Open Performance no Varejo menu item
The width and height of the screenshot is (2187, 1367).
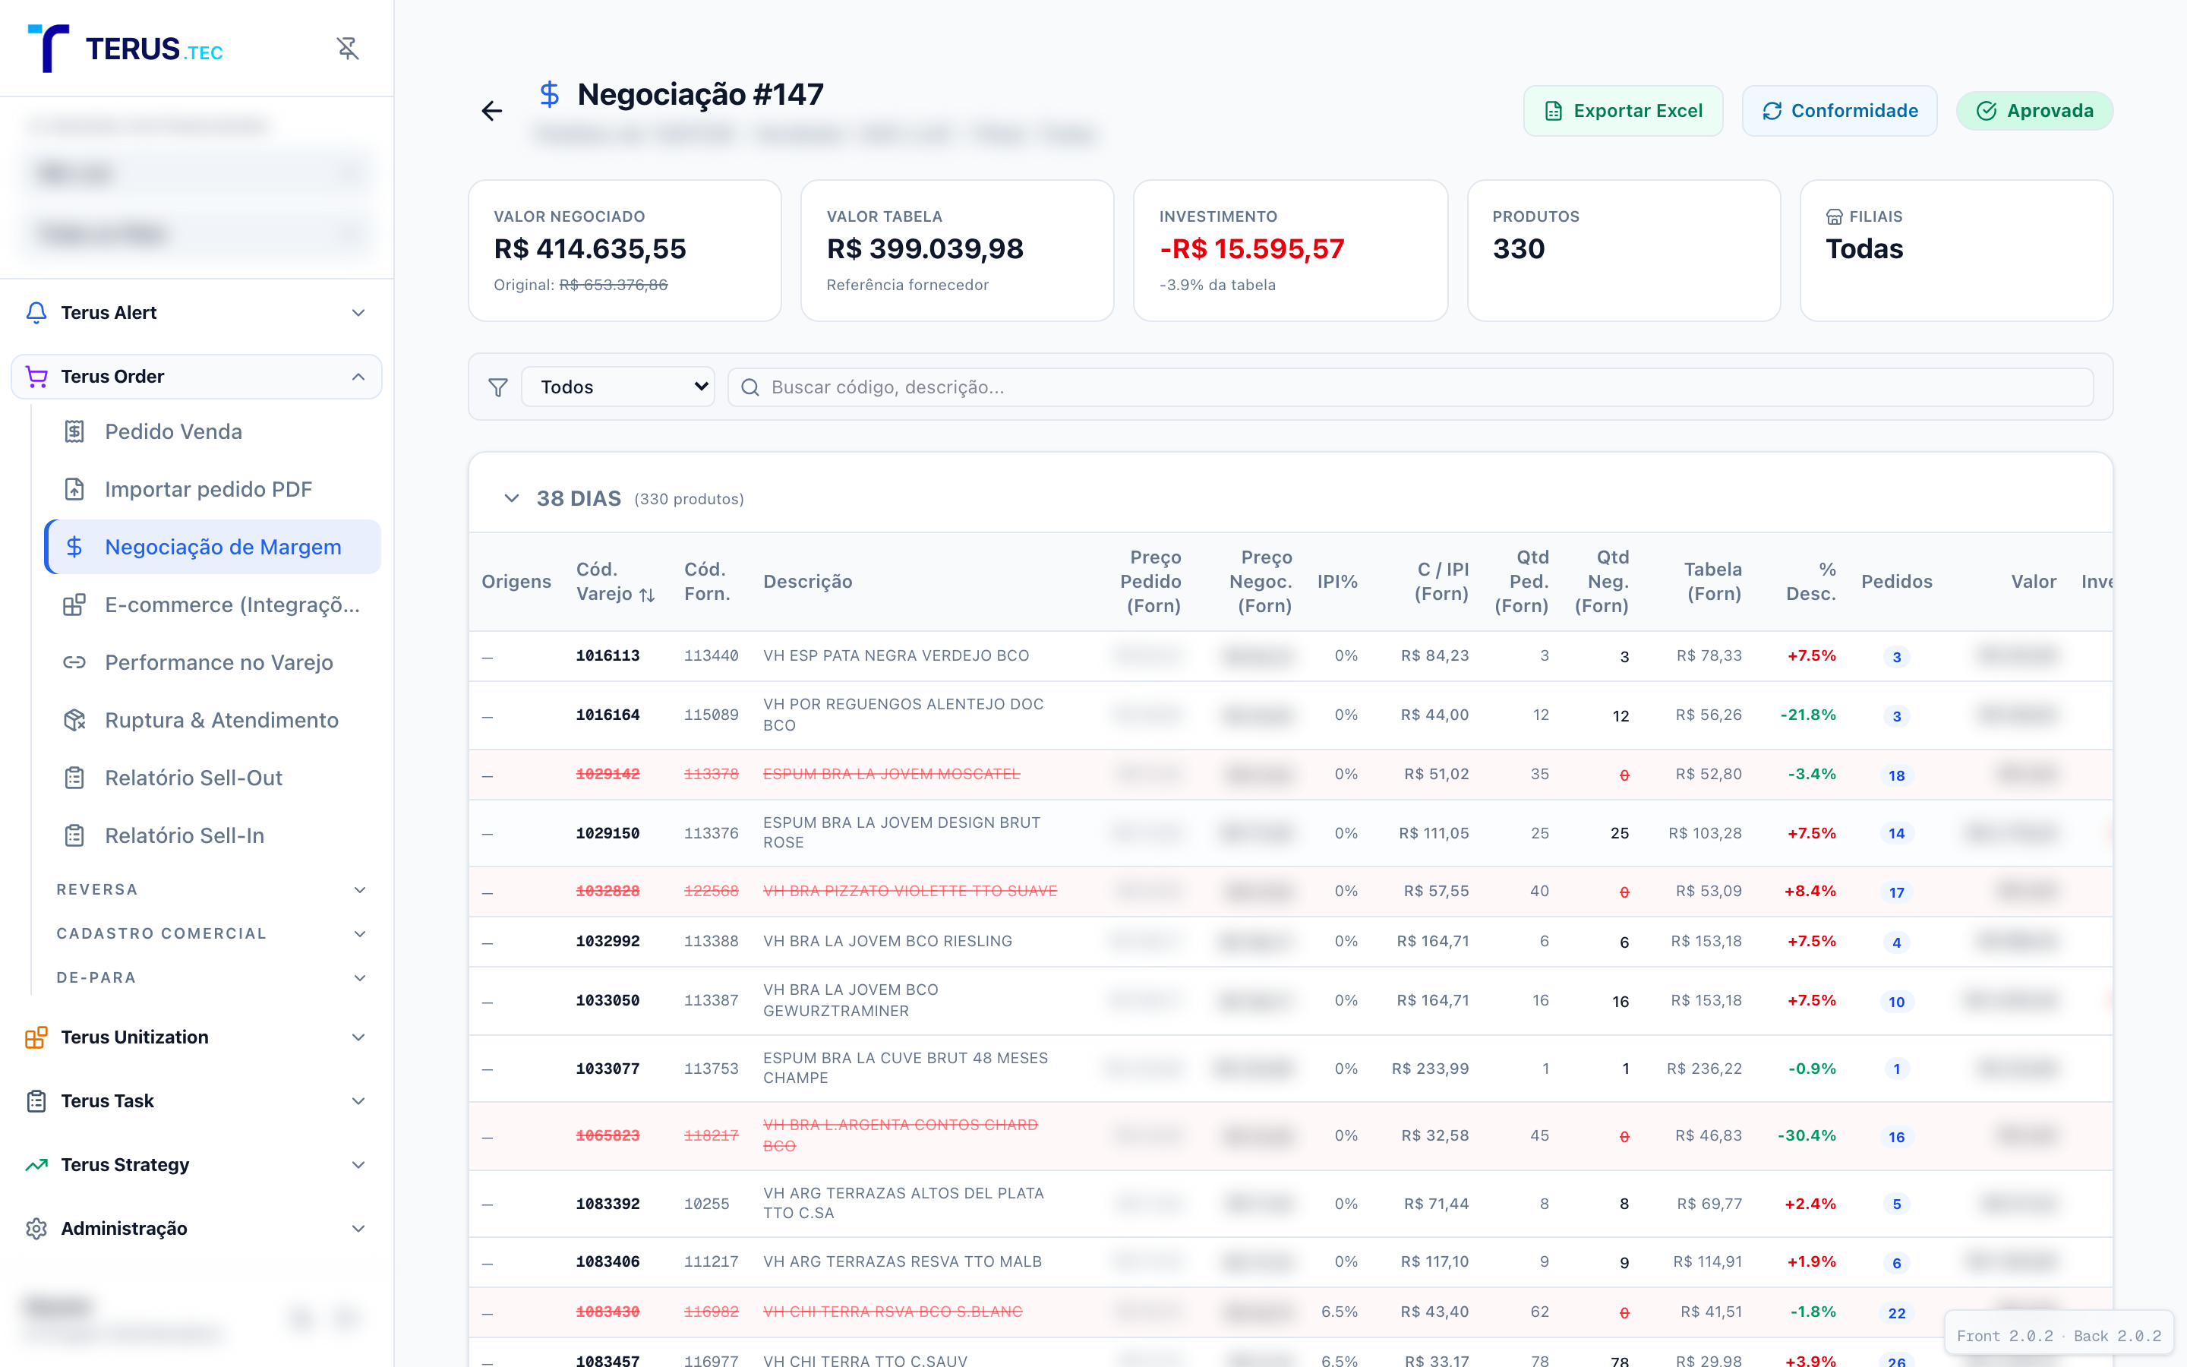tap(213, 663)
